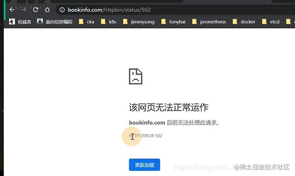The image size is (295, 176).
Task: Go back to the previous page
Action: [12, 10]
